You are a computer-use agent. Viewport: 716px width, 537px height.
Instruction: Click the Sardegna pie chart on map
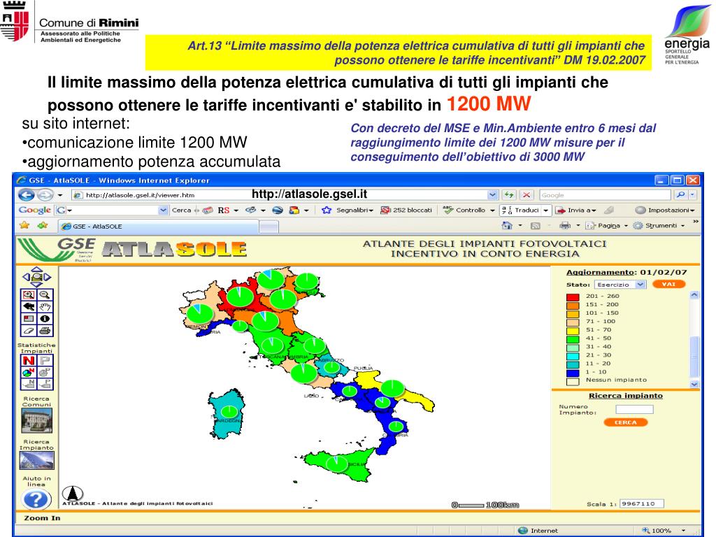coord(229,411)
